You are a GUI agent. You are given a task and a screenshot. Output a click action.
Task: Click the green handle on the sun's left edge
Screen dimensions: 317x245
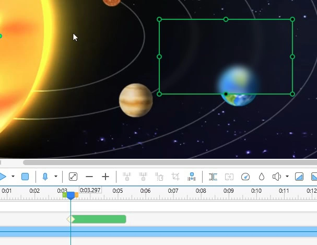tap(1, 36)
